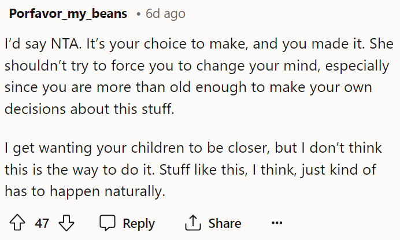This screenshot has width=400, height=240.
Task: Click the speech bubble reply icon
Action: point(108,223)
